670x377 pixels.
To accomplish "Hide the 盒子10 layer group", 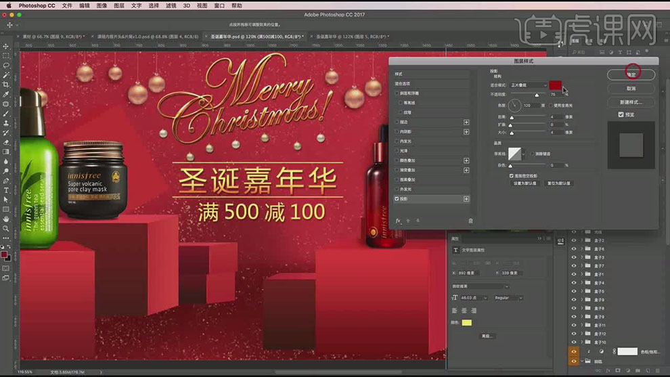I will pyautogui.click(x=574, y=342).
